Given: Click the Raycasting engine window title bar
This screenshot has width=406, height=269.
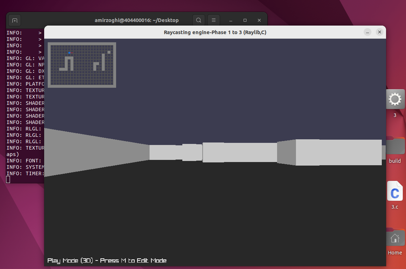Looking at the screenshot, I should tap(215, 32).
